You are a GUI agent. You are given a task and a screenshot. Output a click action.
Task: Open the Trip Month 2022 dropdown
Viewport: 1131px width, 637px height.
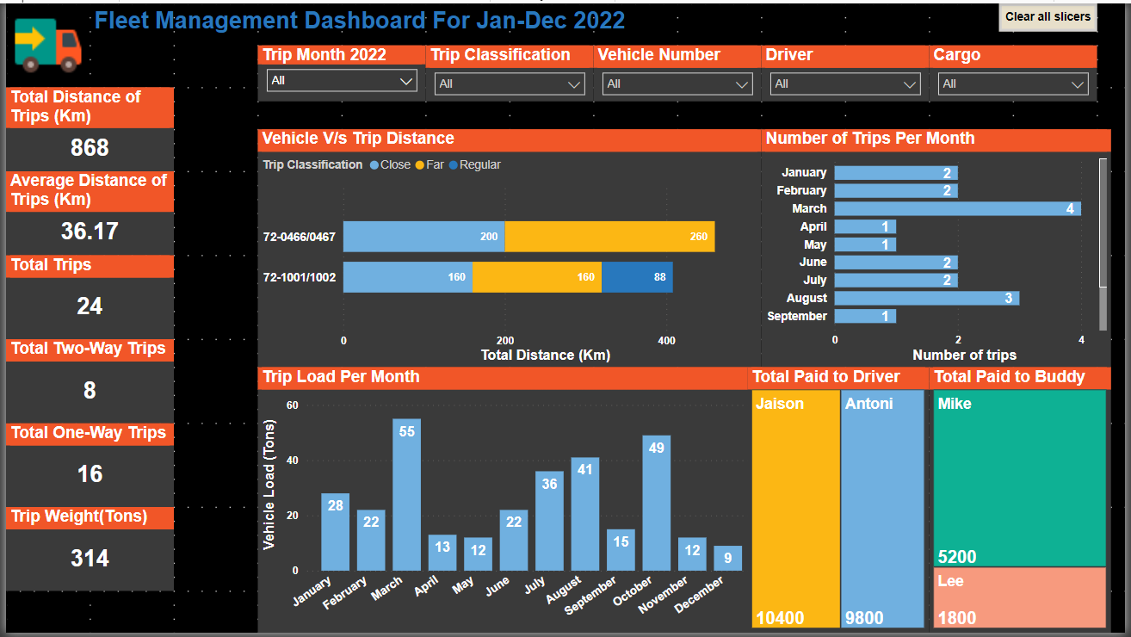point(342,81)
